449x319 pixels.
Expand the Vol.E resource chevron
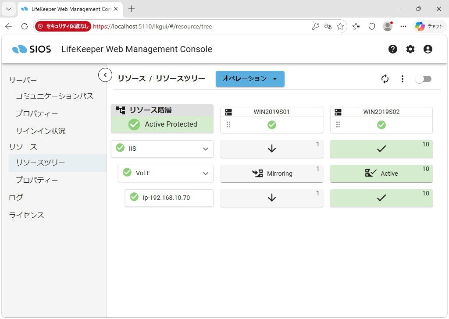click(206, 174)
